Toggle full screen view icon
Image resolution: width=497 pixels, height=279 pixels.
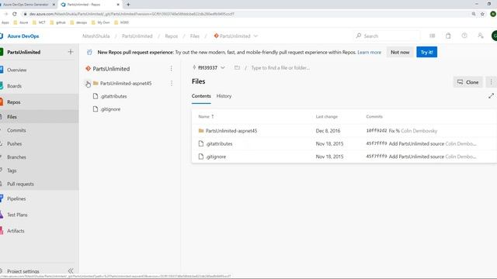[491, 96]
